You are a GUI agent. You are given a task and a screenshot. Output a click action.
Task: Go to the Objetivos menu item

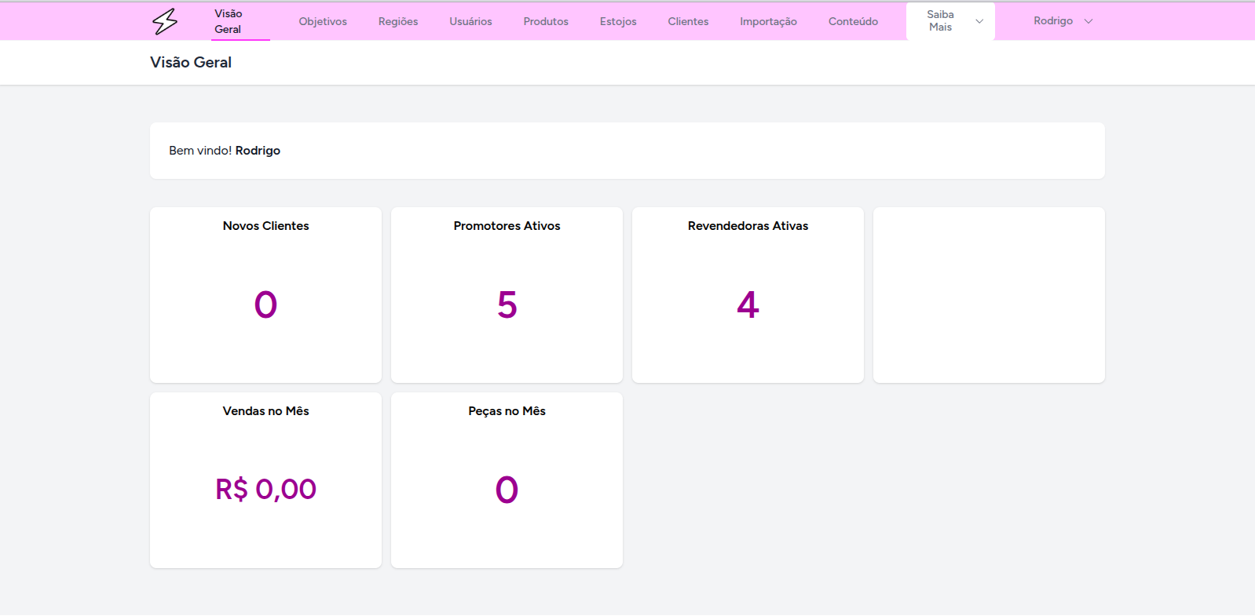click(x=323, y=21)
